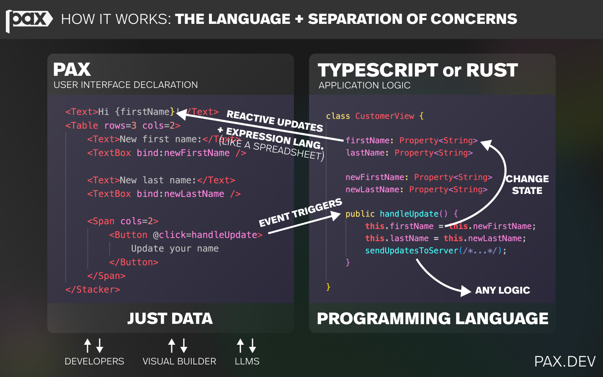Click the up-down arrows above LLMS
Image resolution: width=603 pixels, height=377 pixels.
(x=246, y=346)
